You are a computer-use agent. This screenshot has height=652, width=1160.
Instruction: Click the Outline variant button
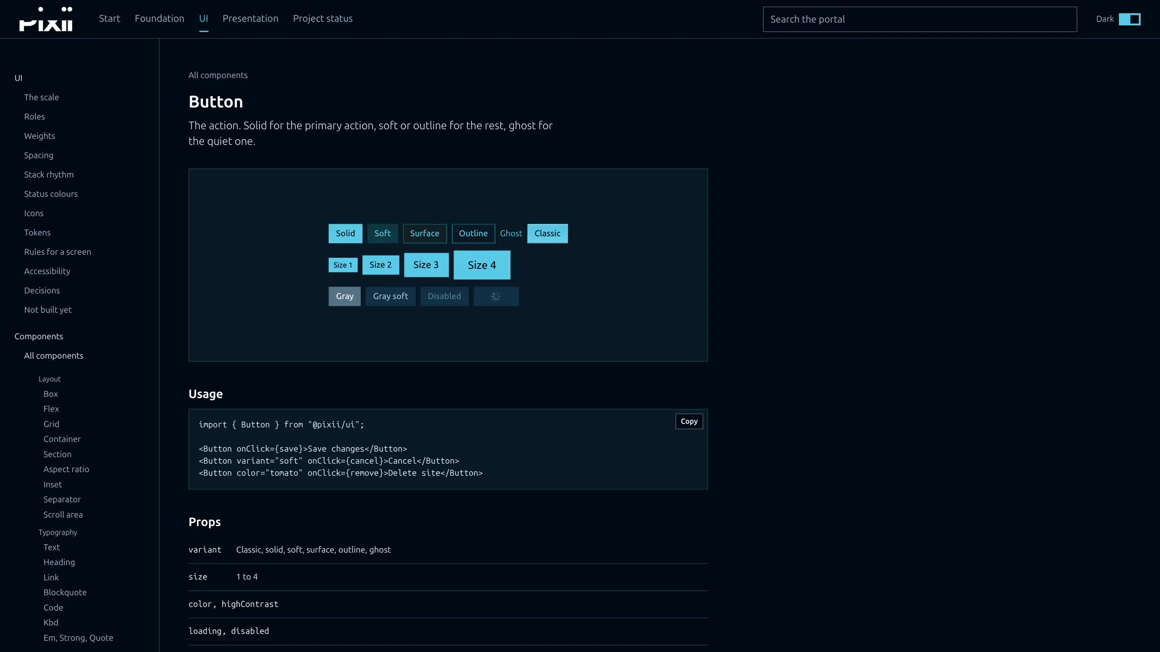tap(473, 234)
